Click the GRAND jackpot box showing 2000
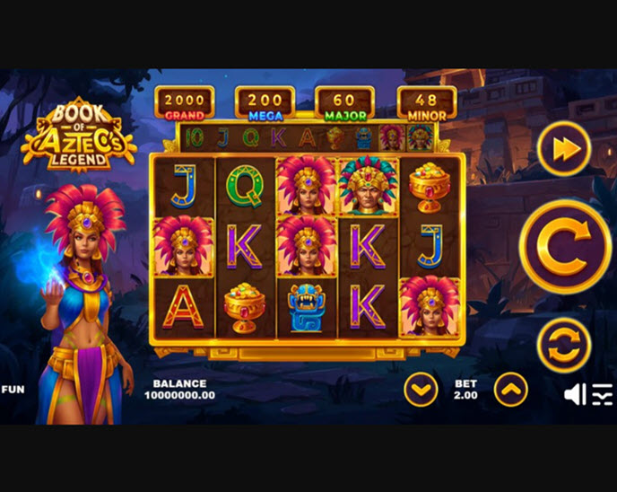Image resolution: width=617 pixels, height=492 pixels. [x=184, y=103]
